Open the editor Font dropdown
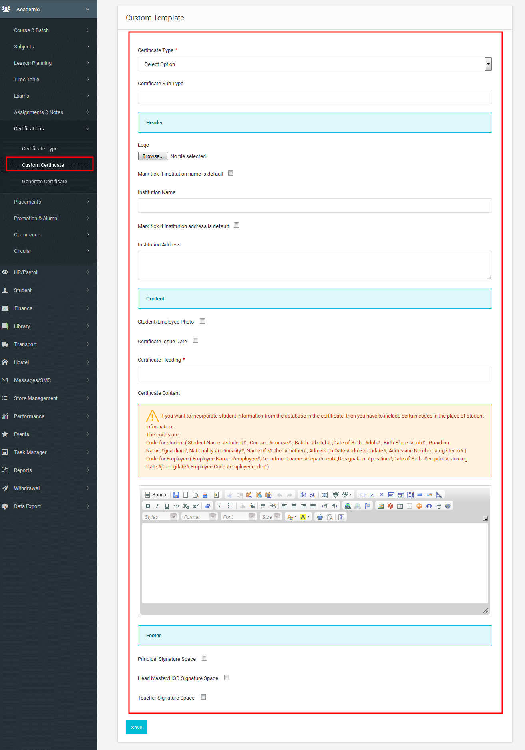Screen dimensions: 525x750 pos(238,517)
